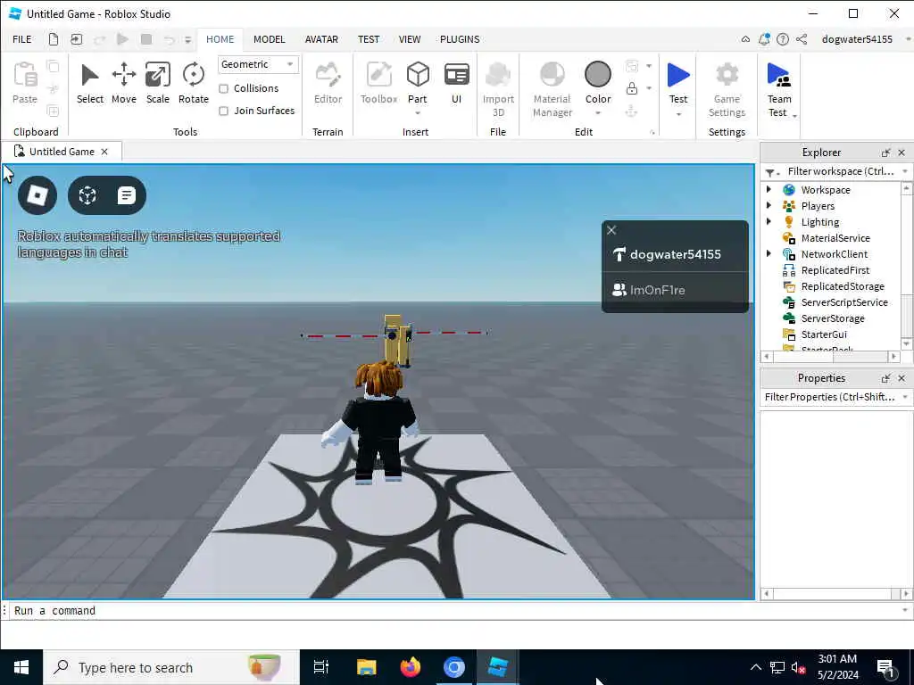Open File Explorer from taskbar

(x=367, y=667)
